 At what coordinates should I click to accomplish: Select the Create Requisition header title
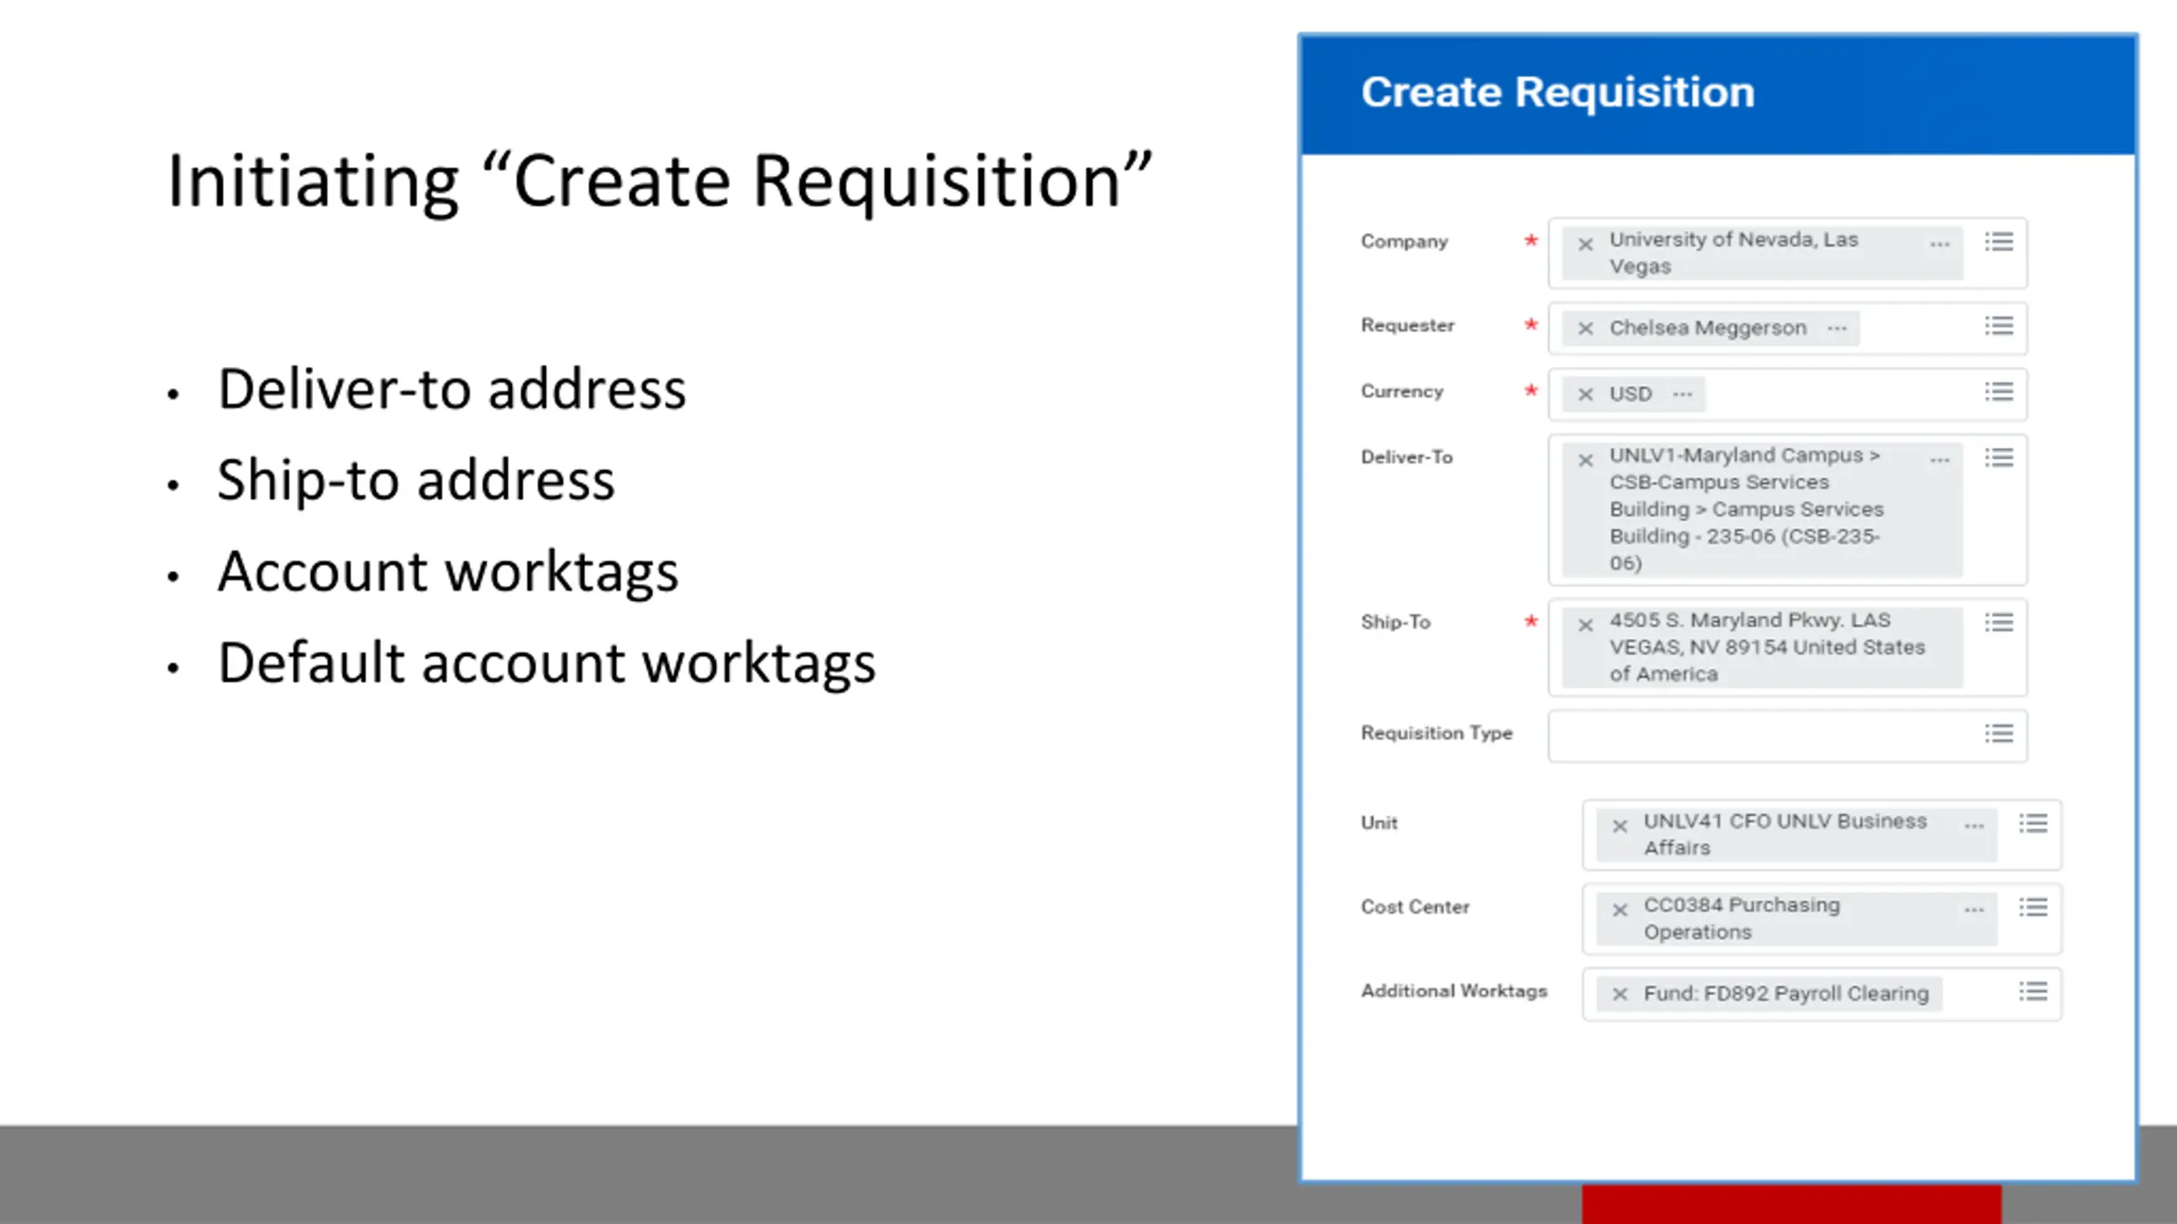(x=1558, y=93)
